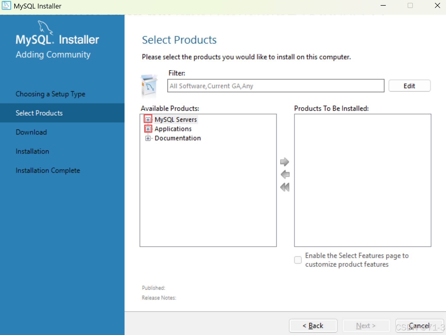Click the Cancel button
This screenshot has height=335, width=446.
(419, 325)
